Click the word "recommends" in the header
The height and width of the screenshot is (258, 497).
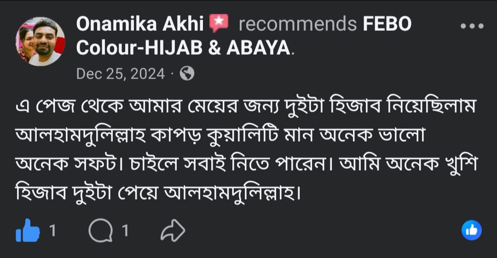click(298, 24)
